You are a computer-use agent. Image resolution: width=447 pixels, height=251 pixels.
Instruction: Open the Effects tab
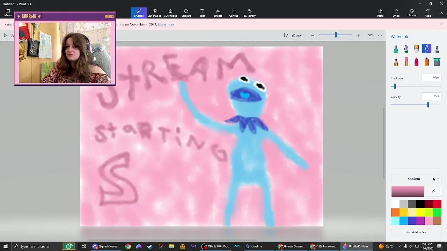pos(218,13)
